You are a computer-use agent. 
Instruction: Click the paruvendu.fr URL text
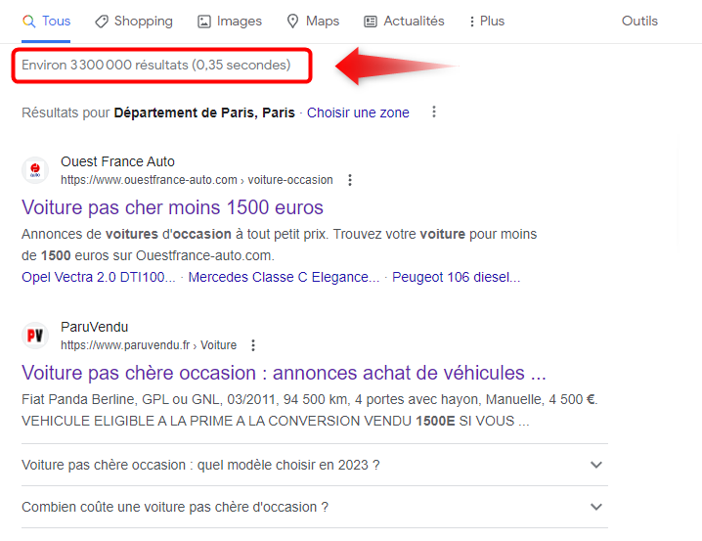149,345
